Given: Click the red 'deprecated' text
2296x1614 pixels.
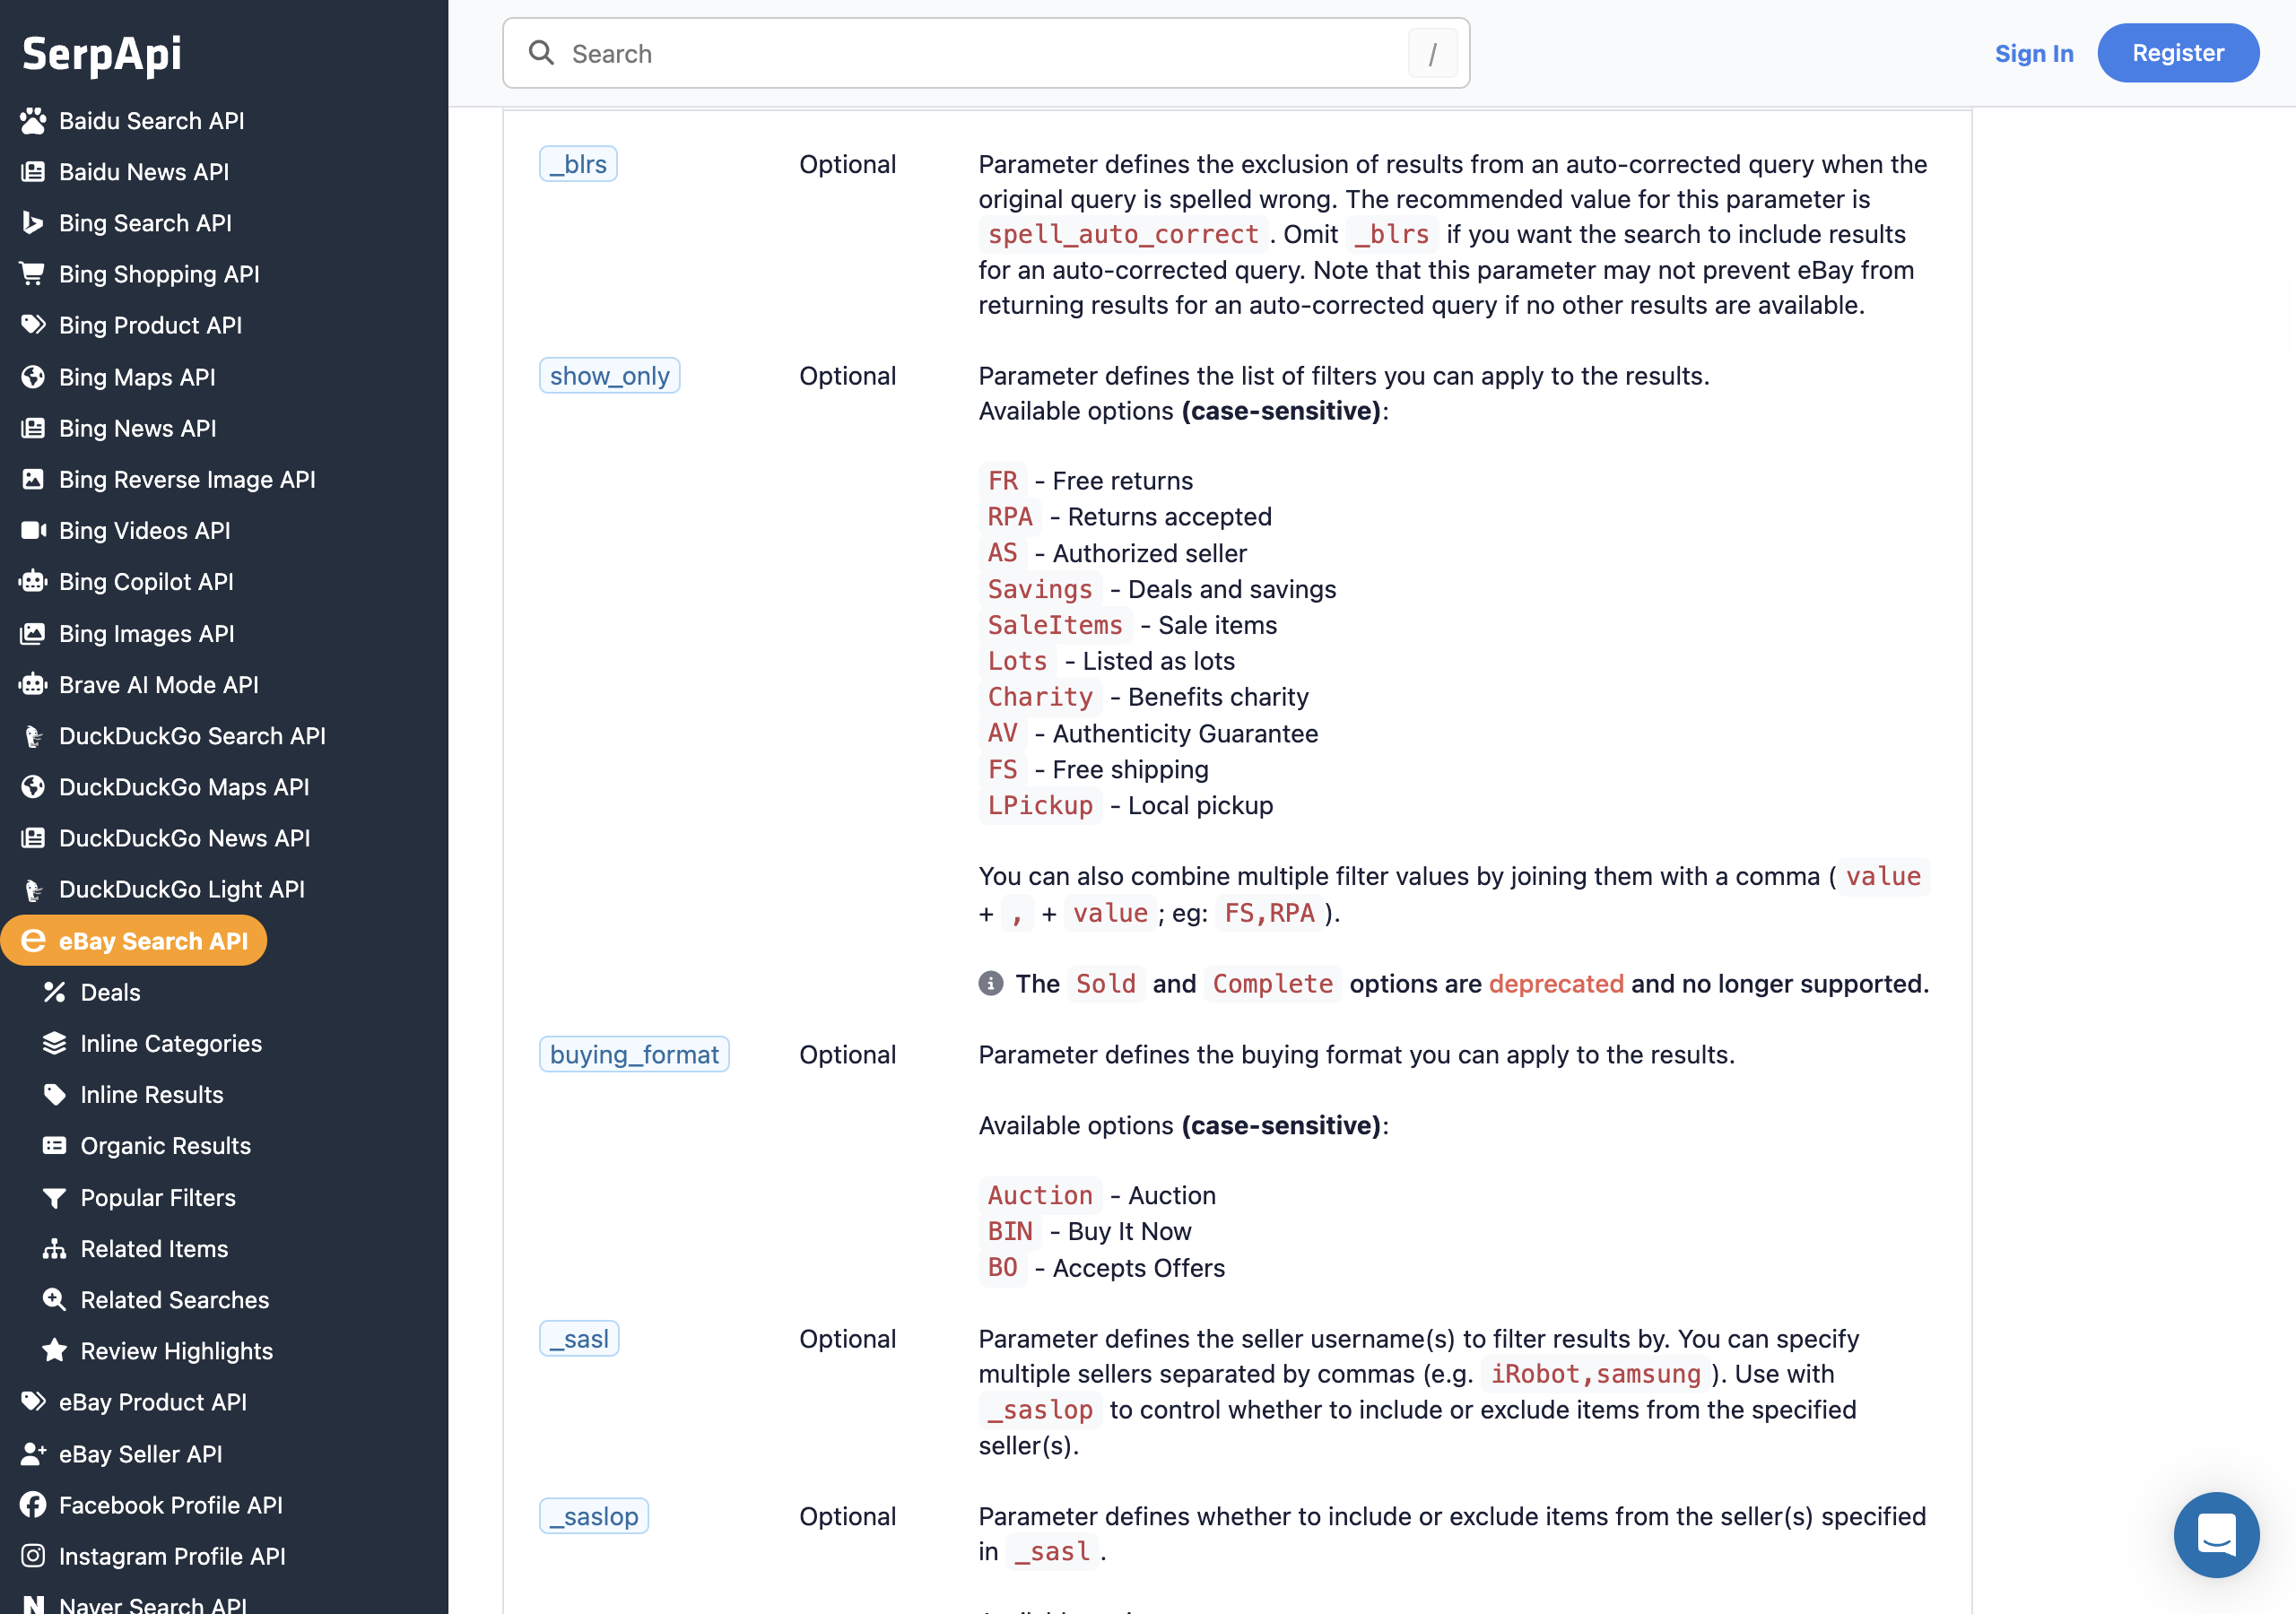Looking at the screenshot, I should click(x=1556, y=984).
